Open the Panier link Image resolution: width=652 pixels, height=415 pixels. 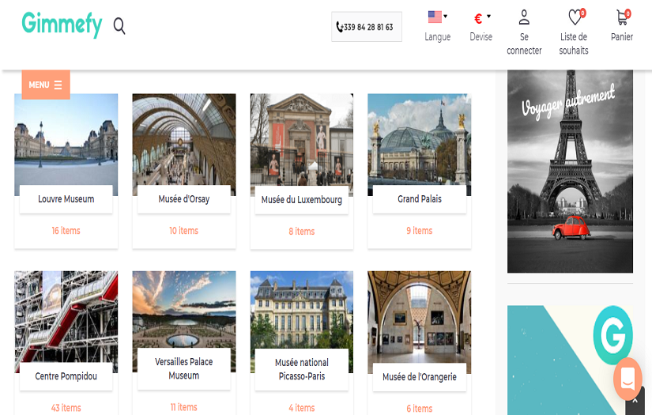(x=622, y=37)
